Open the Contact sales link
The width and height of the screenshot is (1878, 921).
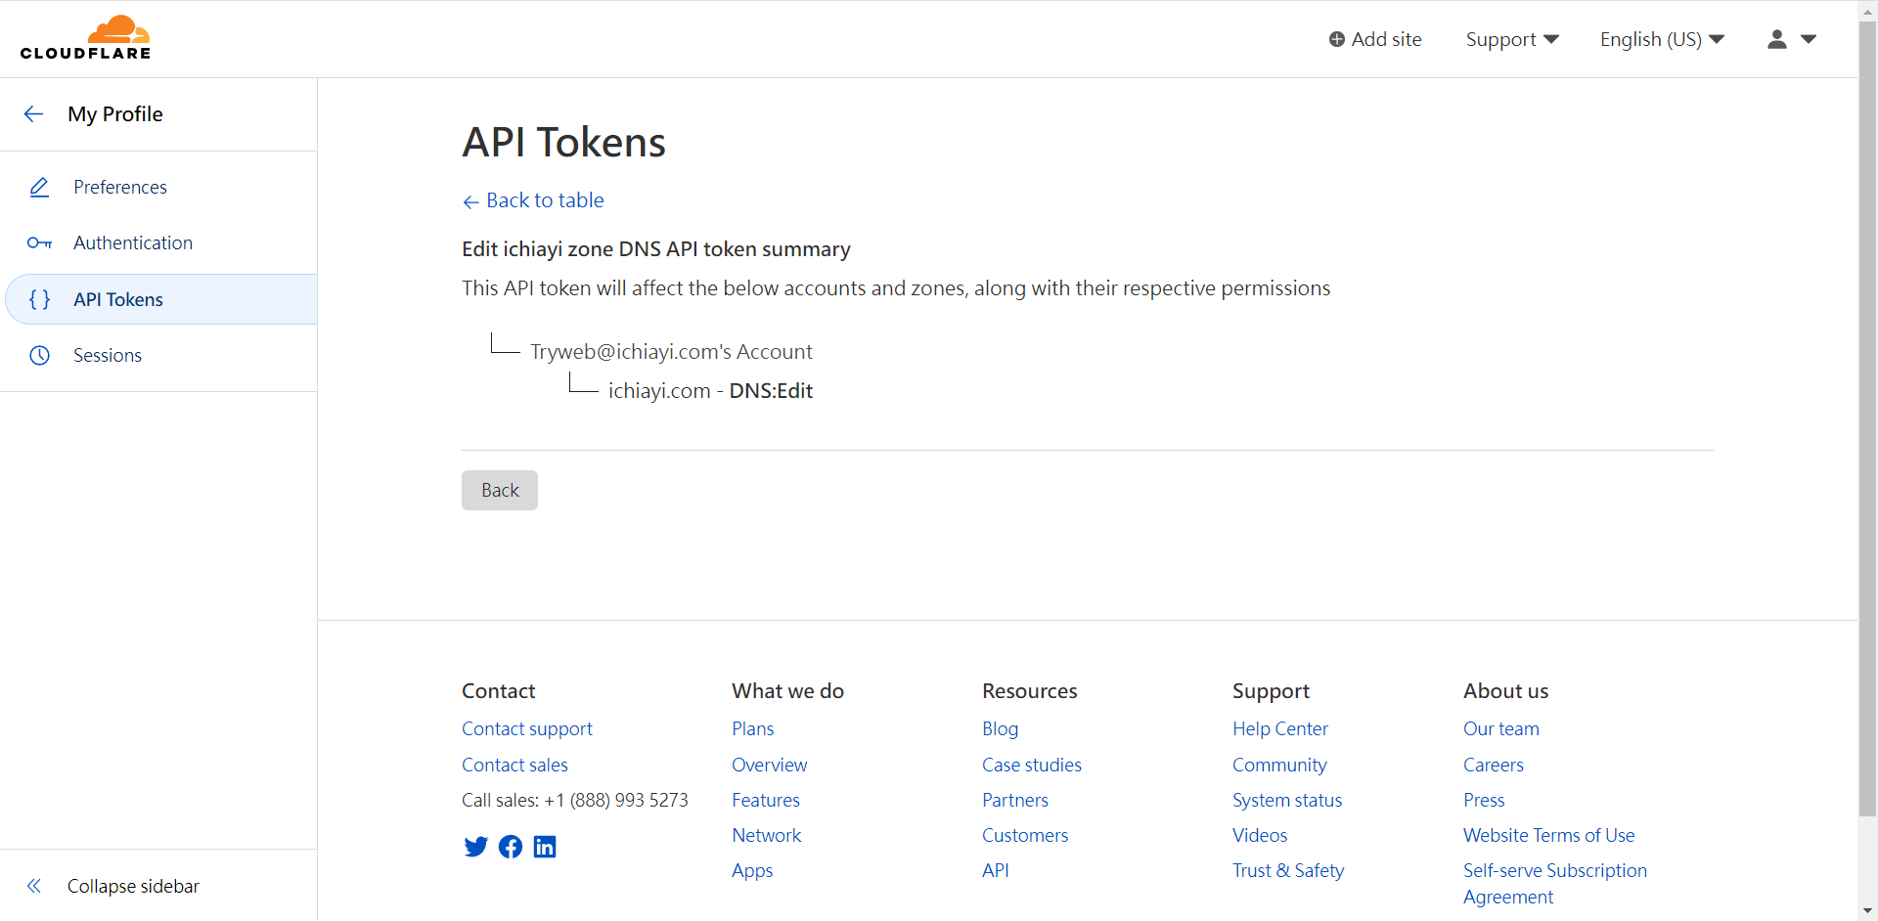tap(514, 765)
